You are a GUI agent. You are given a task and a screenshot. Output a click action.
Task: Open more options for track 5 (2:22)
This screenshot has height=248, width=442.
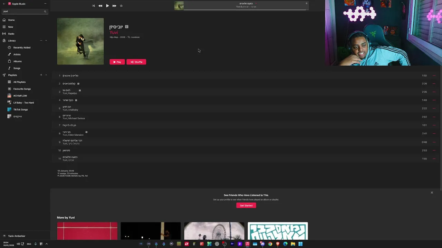tap(434, 108)
